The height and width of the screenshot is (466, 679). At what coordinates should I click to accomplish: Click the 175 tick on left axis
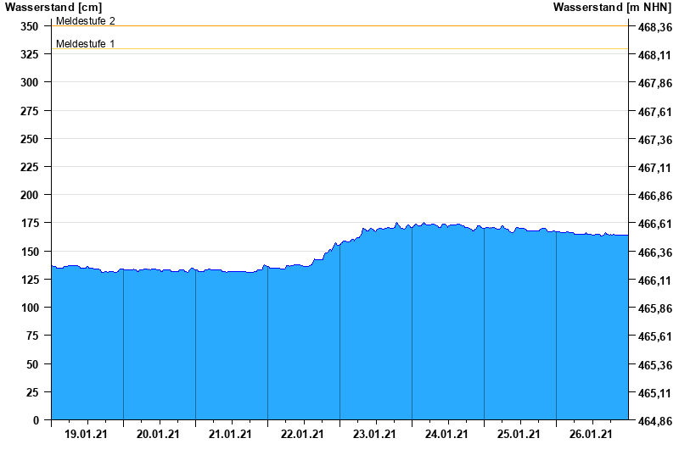click(30, 223)
